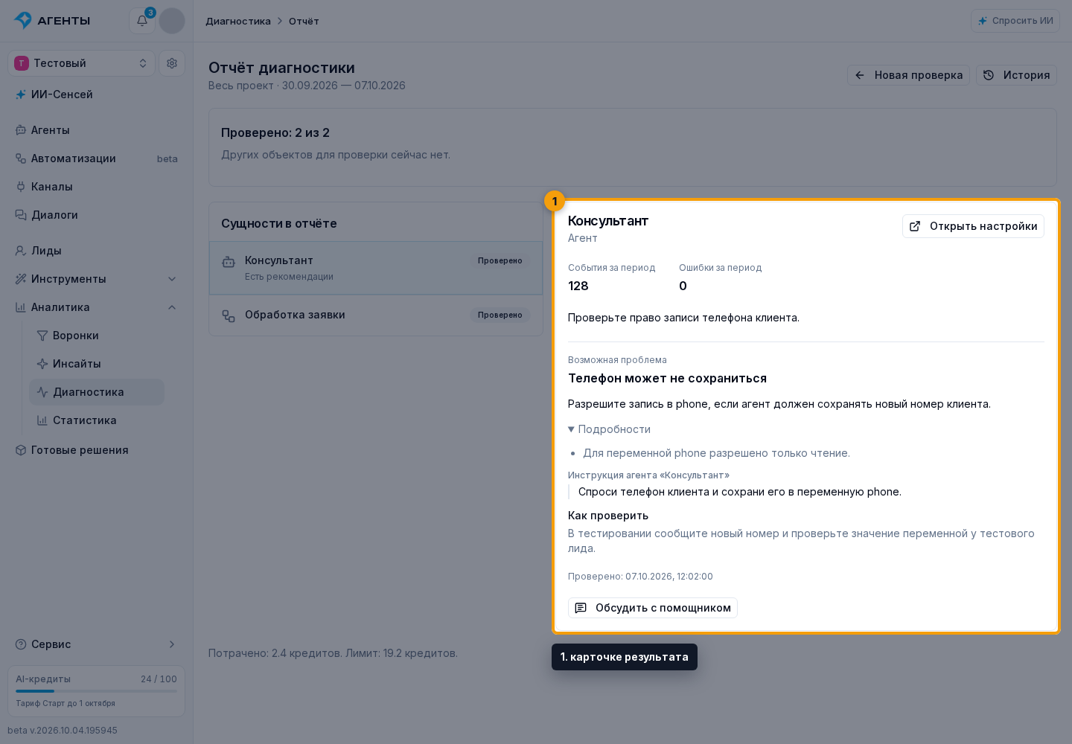Open Воронки under Аналитика
The width and height of the screenshot is (1072, 744).
97,336
